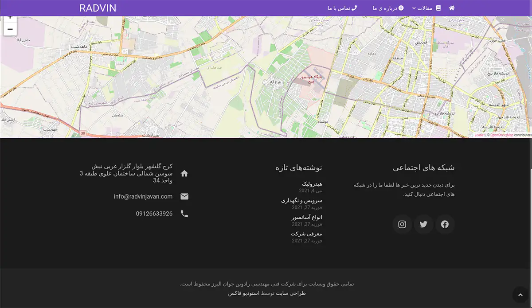Image resolution: width=532 pixels, height=308 pixels.
Task: Zoom out on the map with the minus control
Action: point(10,28)
